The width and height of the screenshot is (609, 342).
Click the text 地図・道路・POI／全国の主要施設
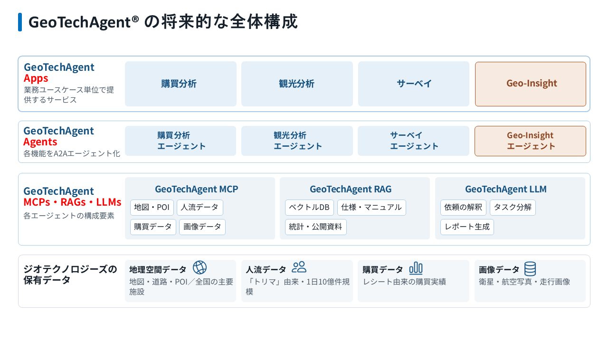click(181, 286)
